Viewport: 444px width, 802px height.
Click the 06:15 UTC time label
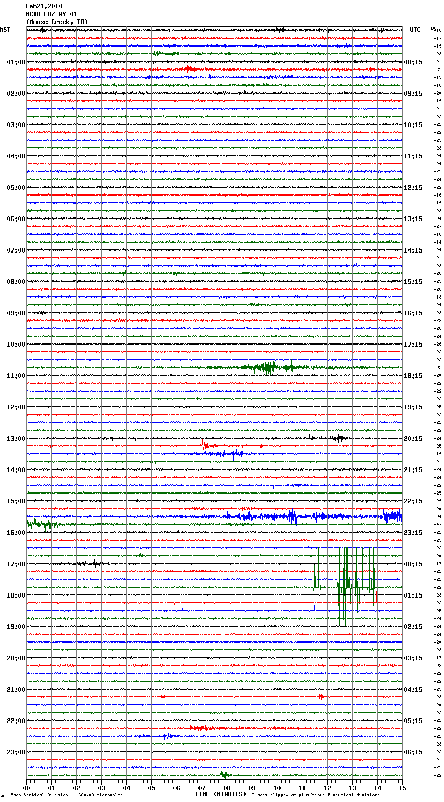413,752
